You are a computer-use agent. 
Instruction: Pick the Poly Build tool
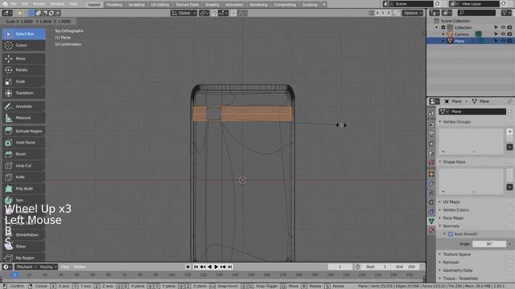tap(23, 189)
